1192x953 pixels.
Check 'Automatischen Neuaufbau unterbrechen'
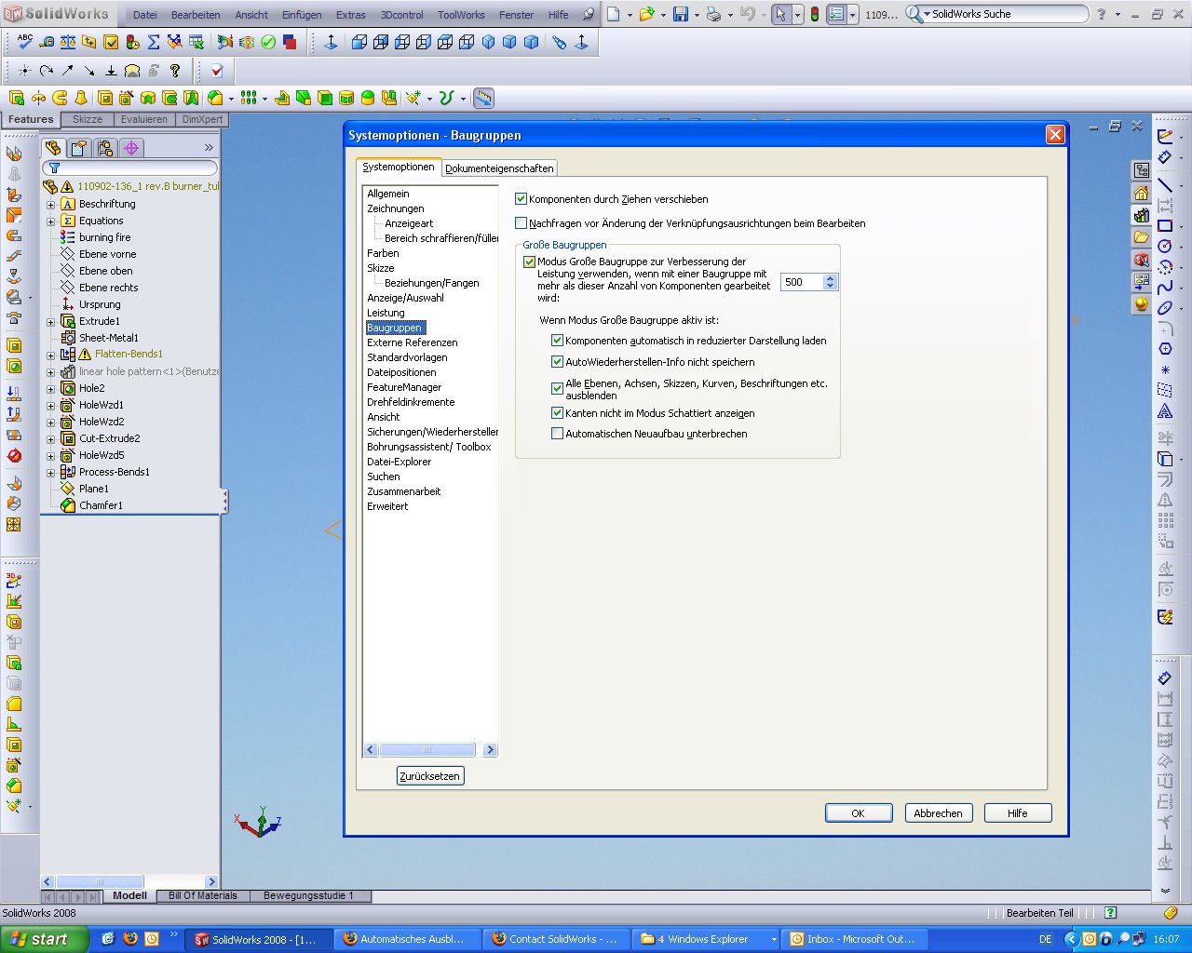point(557,434)
